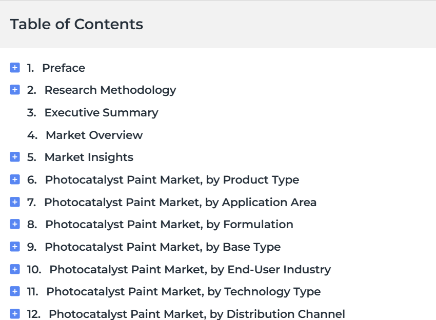Screen dimensions: 436x320
Task: Open Photocatalyst Paint Market, by Distribution Channel
Action: click(196, 314)
